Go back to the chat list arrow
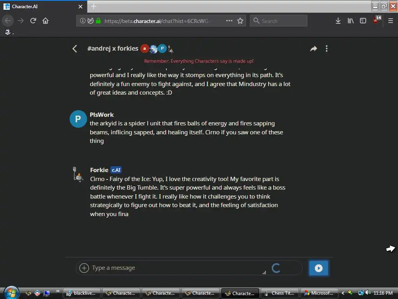The width and height of the screenshot is (398, 299). point(75,49)
